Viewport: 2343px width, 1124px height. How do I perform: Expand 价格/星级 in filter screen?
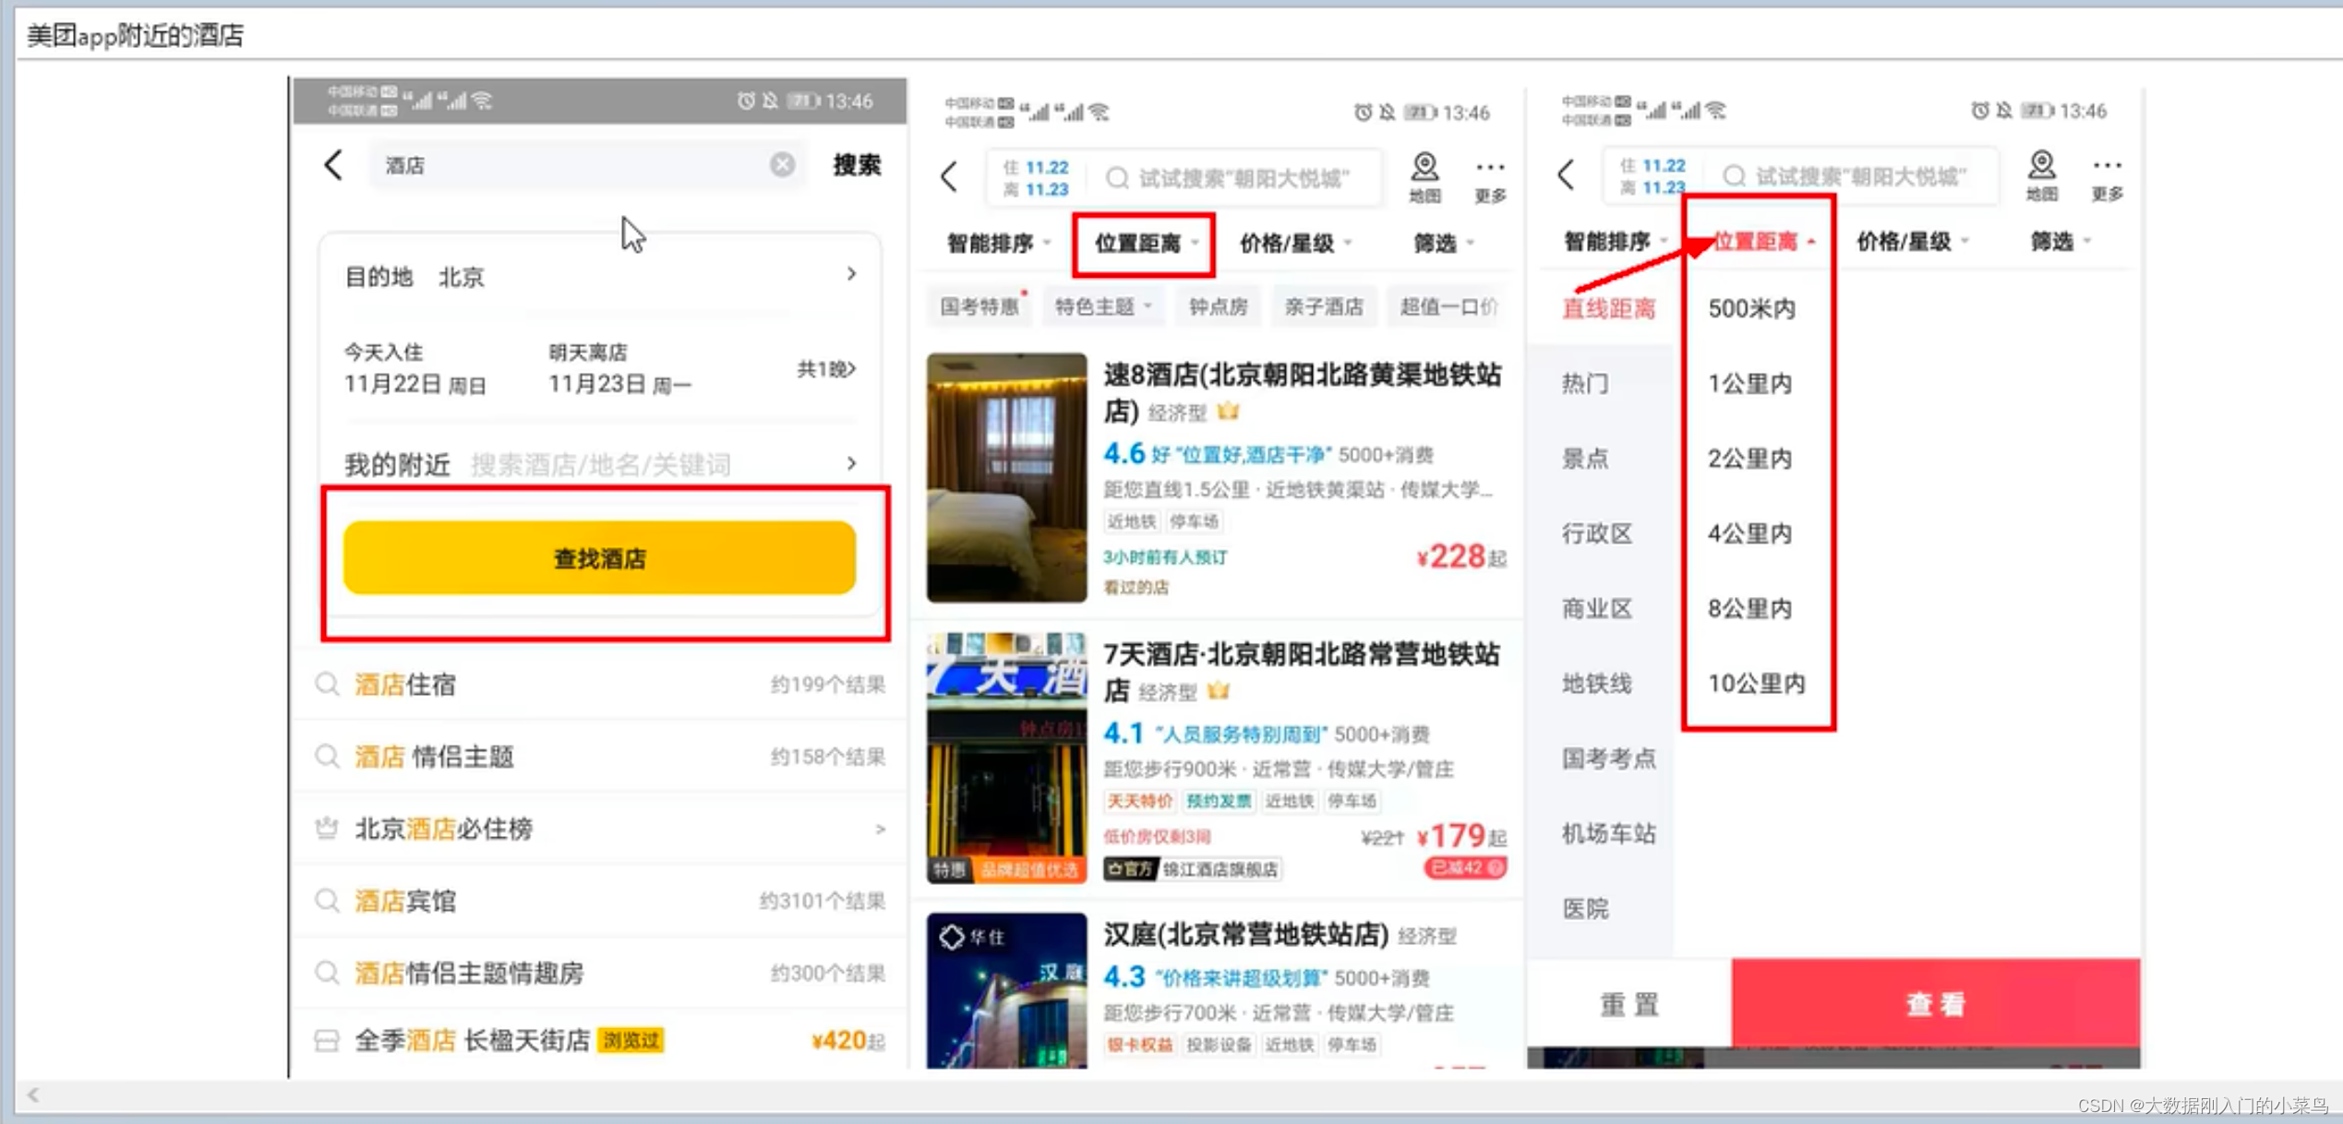[x=1912, y=242]
